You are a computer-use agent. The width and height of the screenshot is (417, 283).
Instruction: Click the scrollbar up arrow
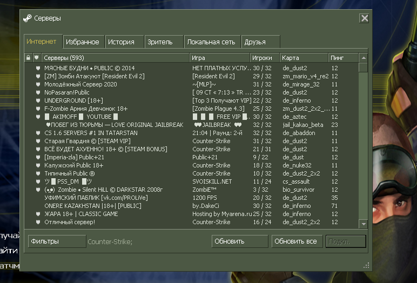pyautogui.click(x=364, y=58)
